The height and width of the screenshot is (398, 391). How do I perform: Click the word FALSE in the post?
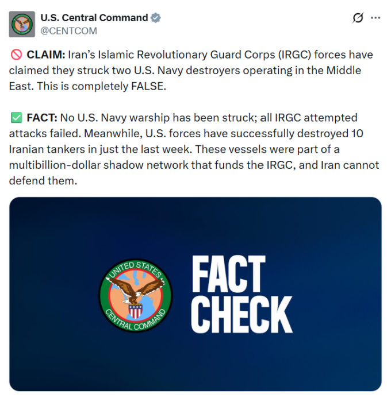click(148, 86)
